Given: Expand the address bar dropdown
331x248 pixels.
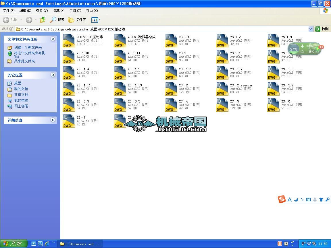Looking at the screenshot, I should click(x=311, y=29).
